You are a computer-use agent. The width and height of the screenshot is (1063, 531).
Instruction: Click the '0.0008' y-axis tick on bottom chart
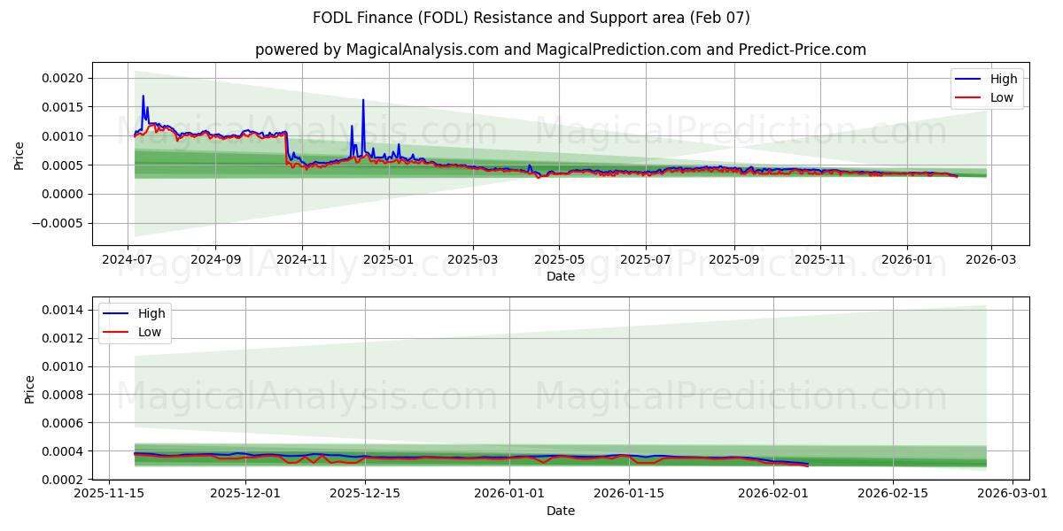(x=64, y=395)
